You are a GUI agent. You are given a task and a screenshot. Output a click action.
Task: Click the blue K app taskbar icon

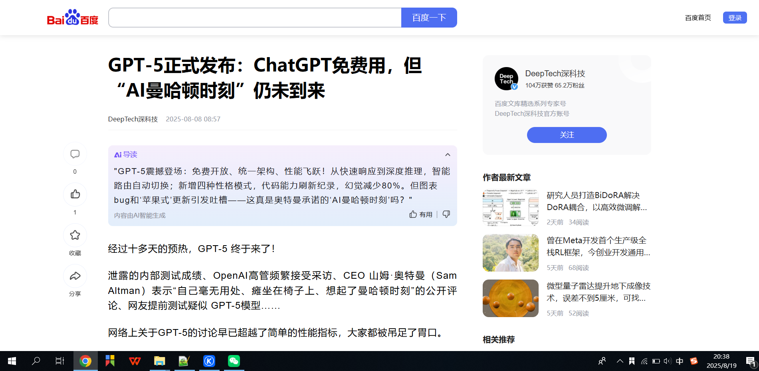click(x=209, y=361)
